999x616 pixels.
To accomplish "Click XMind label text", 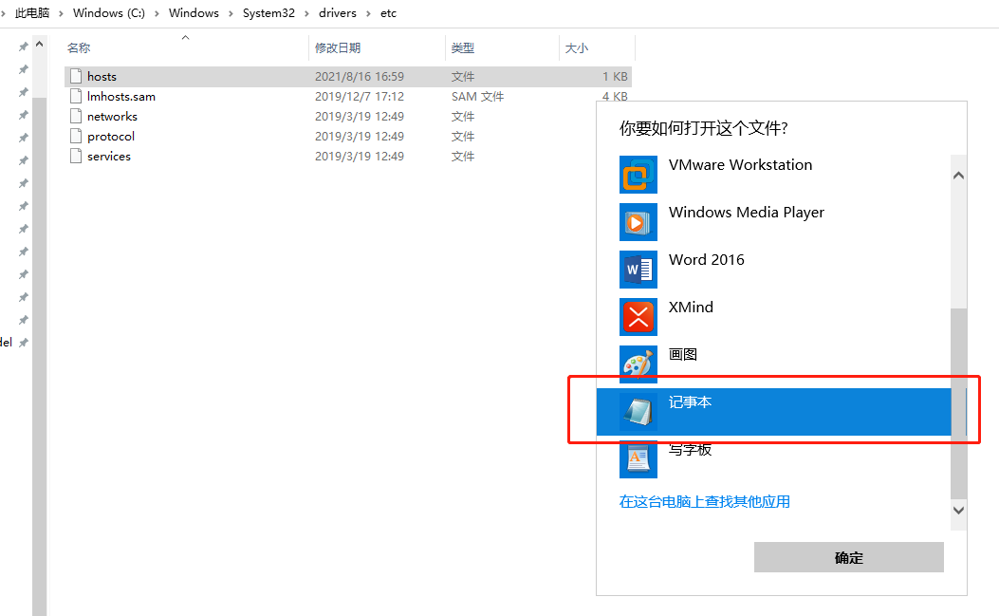I will coord(691,307).
